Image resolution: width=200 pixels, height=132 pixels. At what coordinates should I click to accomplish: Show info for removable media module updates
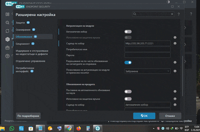tap(175, 71)
